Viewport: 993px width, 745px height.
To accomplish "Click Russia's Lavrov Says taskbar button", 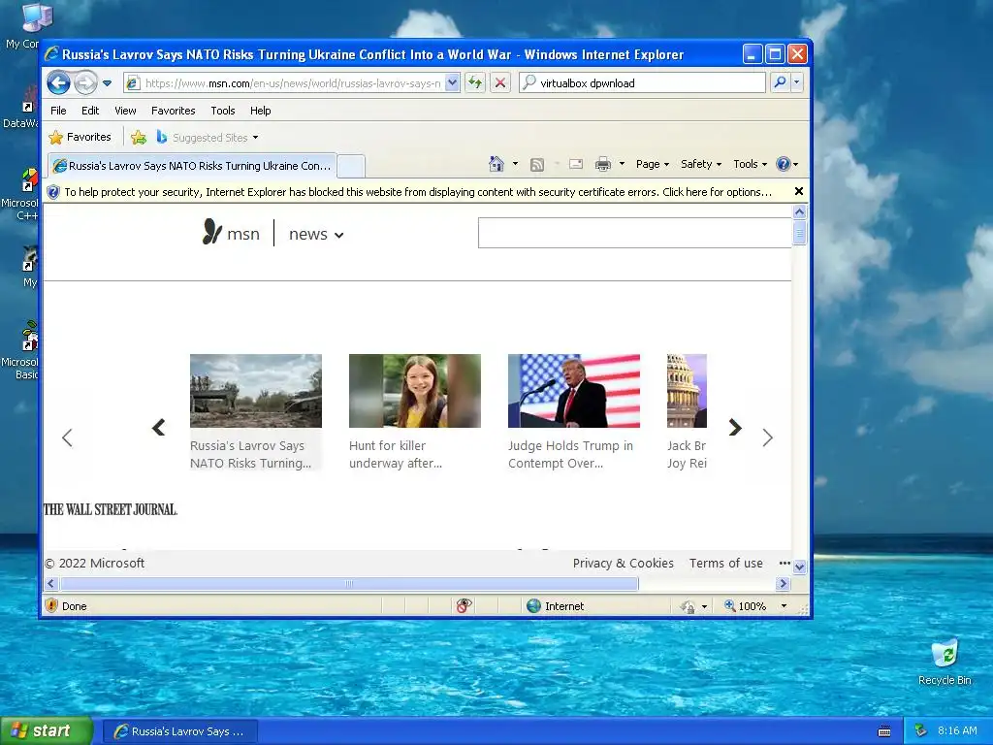I will [x=179, y=731].
